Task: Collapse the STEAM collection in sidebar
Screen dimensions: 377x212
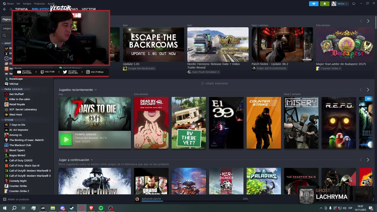Action: 2,120
